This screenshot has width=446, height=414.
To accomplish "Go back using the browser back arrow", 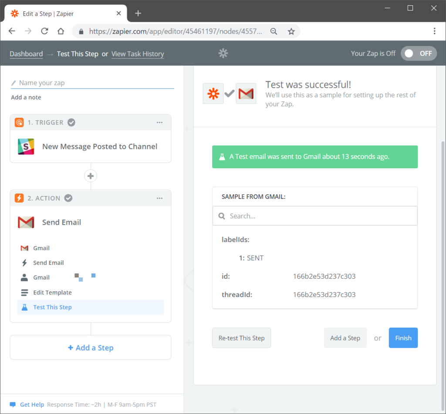I will (x=12, y=31).
